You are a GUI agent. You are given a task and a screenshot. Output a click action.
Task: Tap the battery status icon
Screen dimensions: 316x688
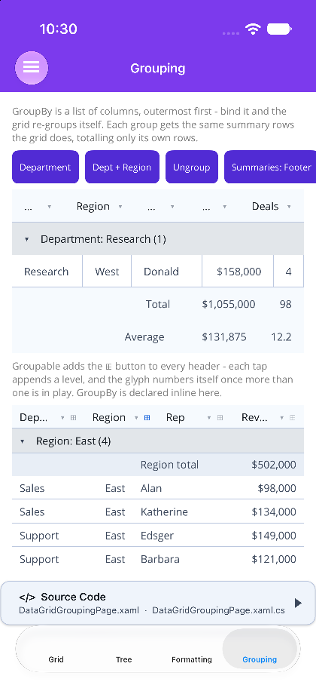pyautogui.click(x=279, y=29)
